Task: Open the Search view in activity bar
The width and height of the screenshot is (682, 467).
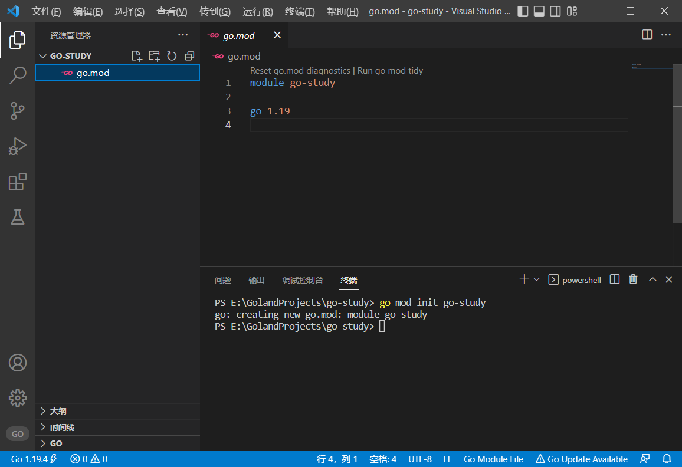Action: [18, 75]
